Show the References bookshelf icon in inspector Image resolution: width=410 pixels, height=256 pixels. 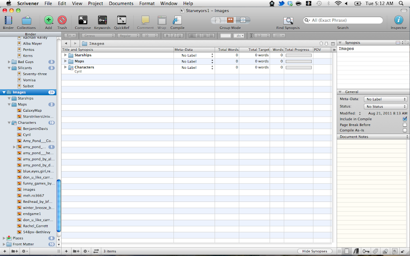[x=356, y=251]
